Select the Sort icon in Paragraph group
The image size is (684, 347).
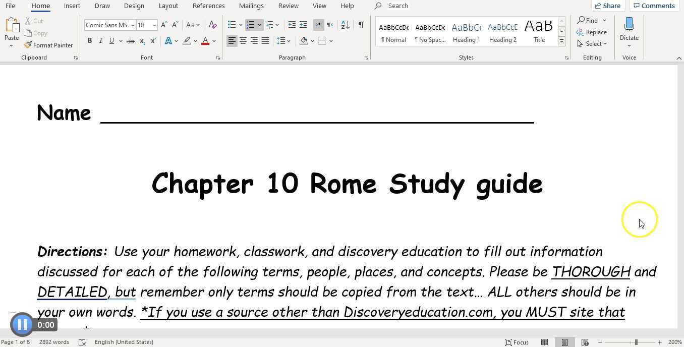tap(345, 24)
